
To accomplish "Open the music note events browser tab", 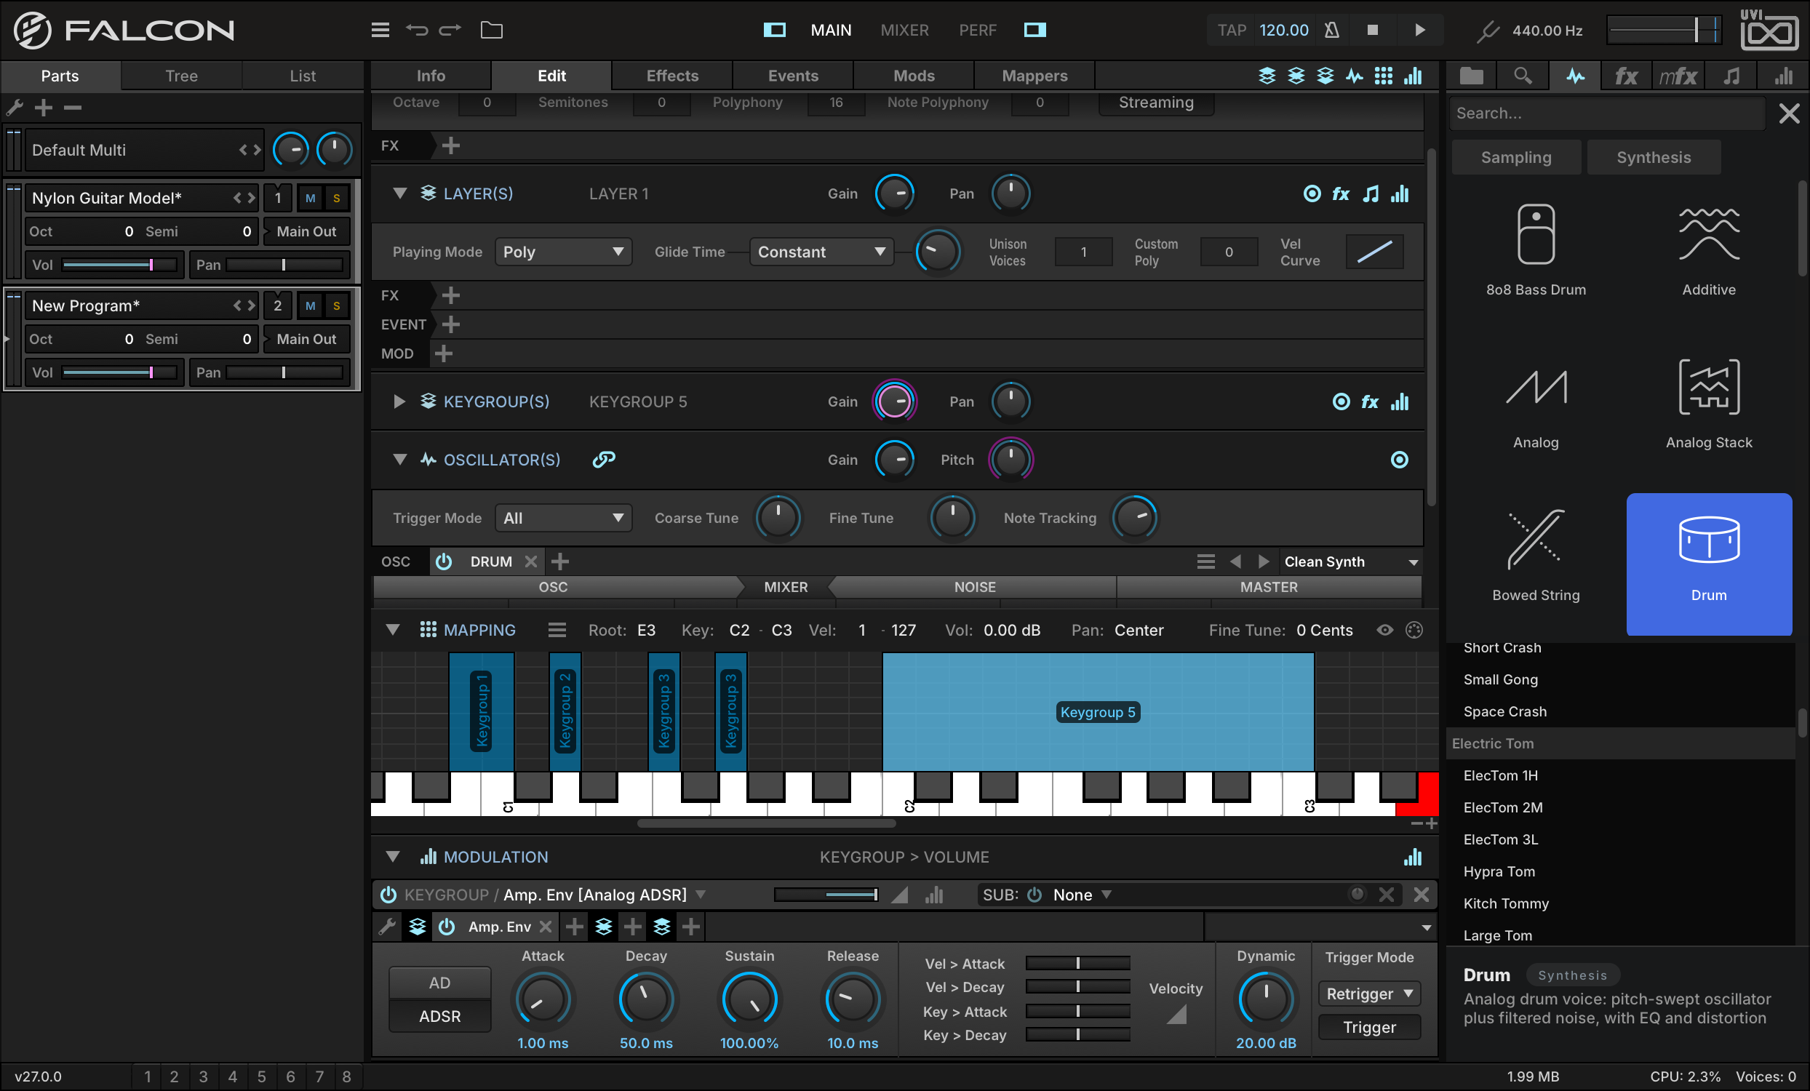I will (x=1731, y=76).
